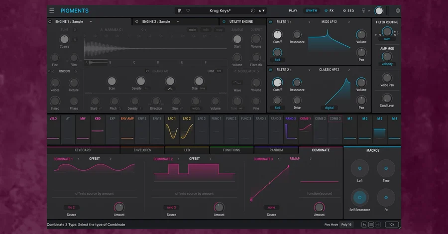Select LFO 1 modulation source slot
Viewport: 448px width, 234px height.
pos(172,129)
